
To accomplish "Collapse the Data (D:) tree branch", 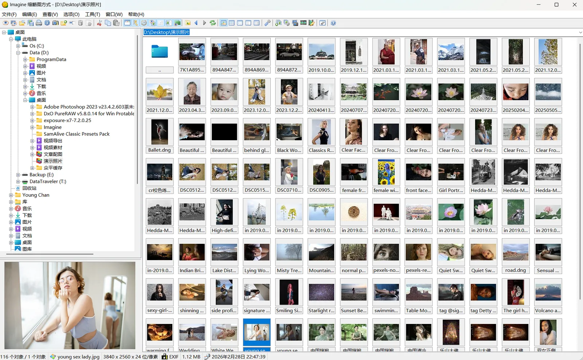I will pos(17,52).
